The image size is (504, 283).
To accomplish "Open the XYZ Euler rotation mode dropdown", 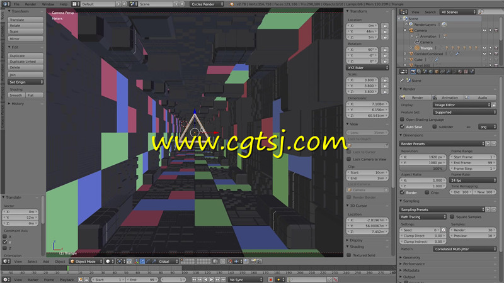I will coord(367,68).
